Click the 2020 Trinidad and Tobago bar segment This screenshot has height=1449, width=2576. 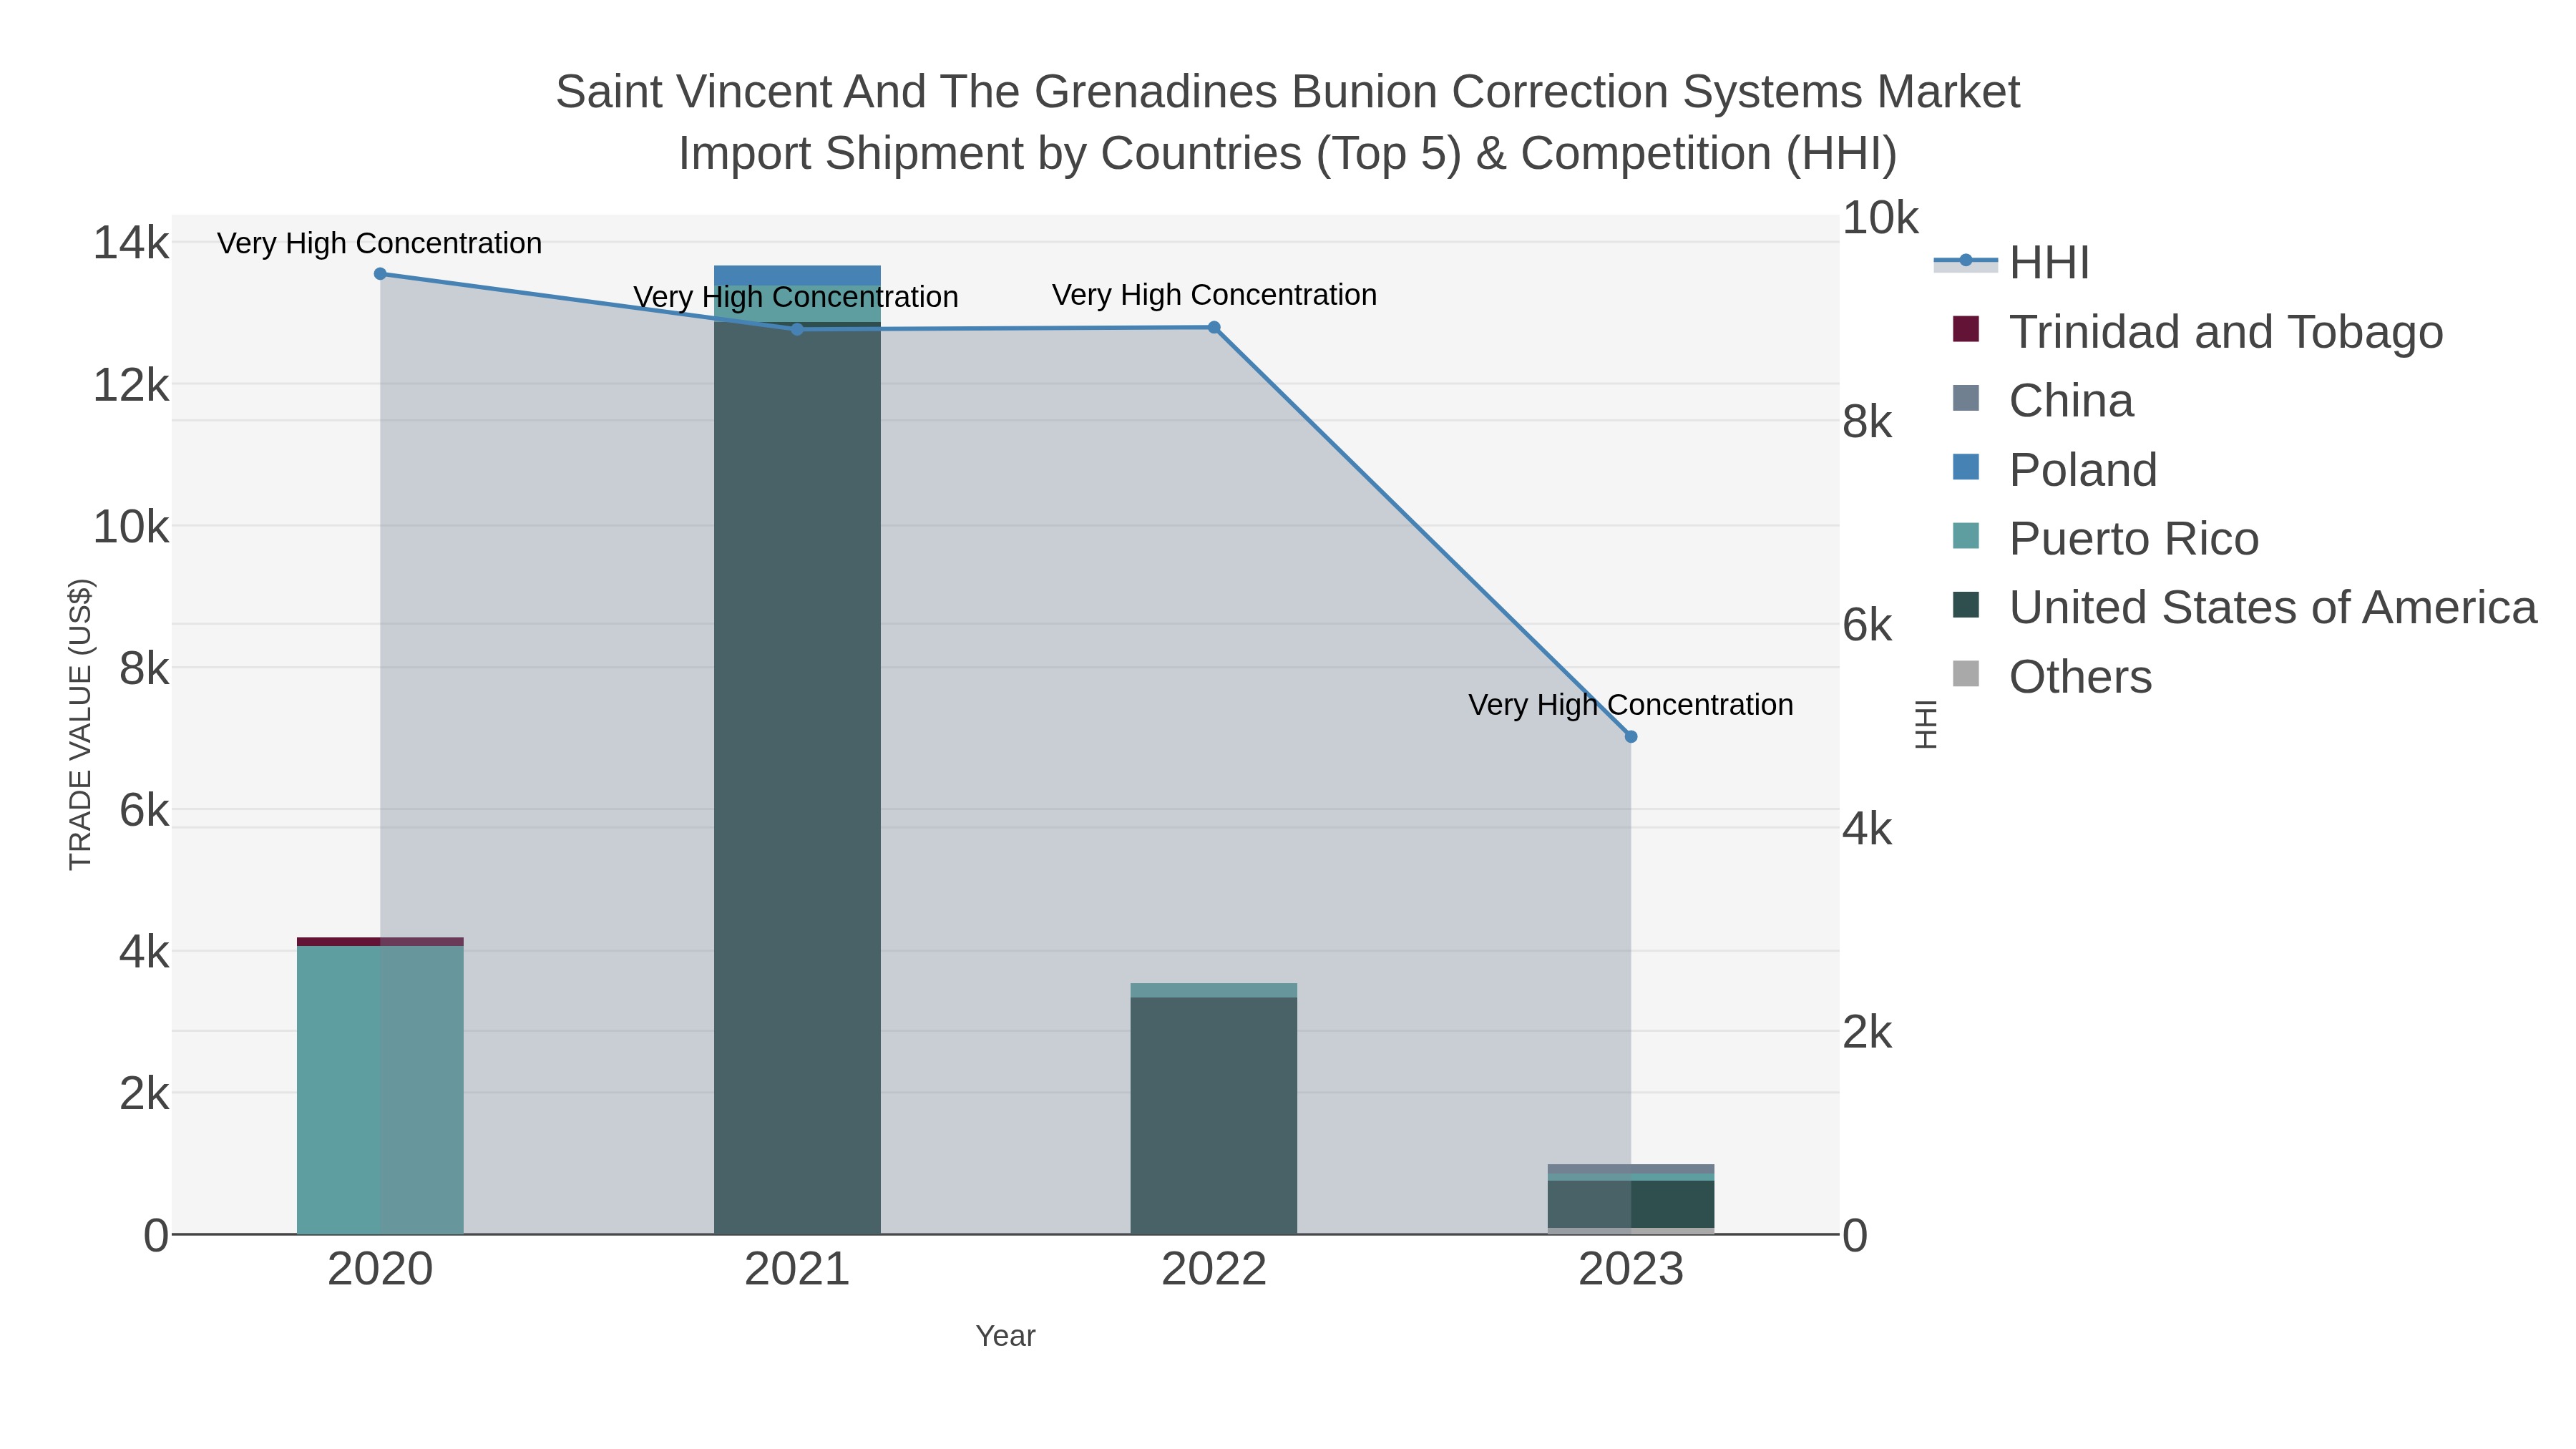(x=380, y=942)
